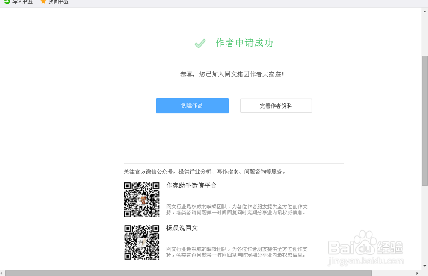
Task: Click the orange star 我回书签 icon
Action: pyautogui.click(x=43, y=2)
